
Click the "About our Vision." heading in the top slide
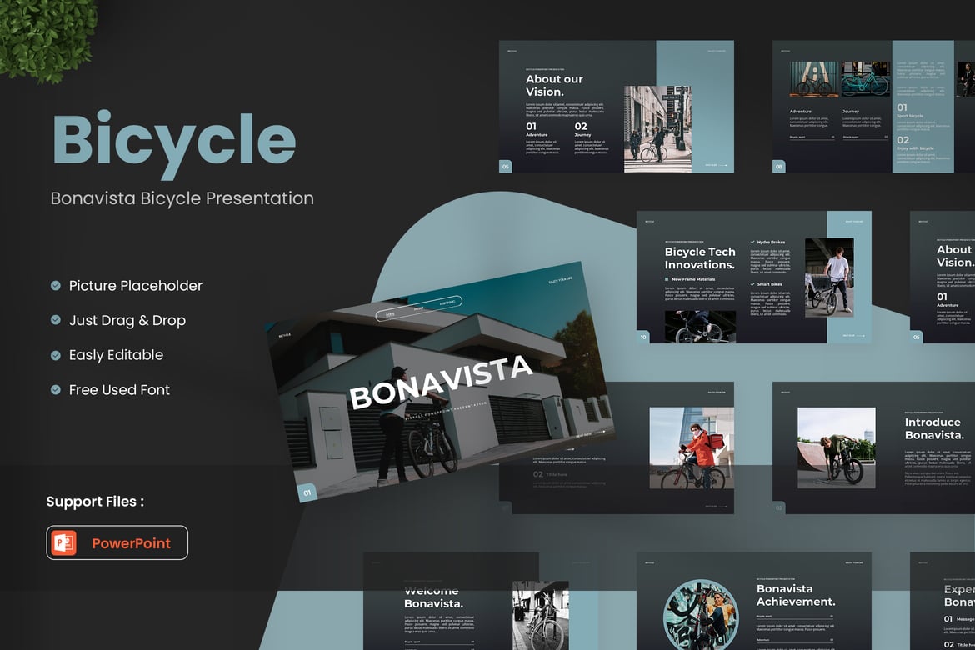tap(555, 85)
